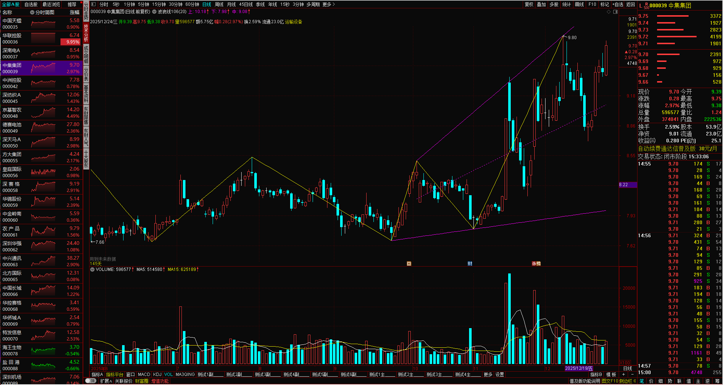
Task: Select the 主 main force tab
Action: tap(698, 381)
